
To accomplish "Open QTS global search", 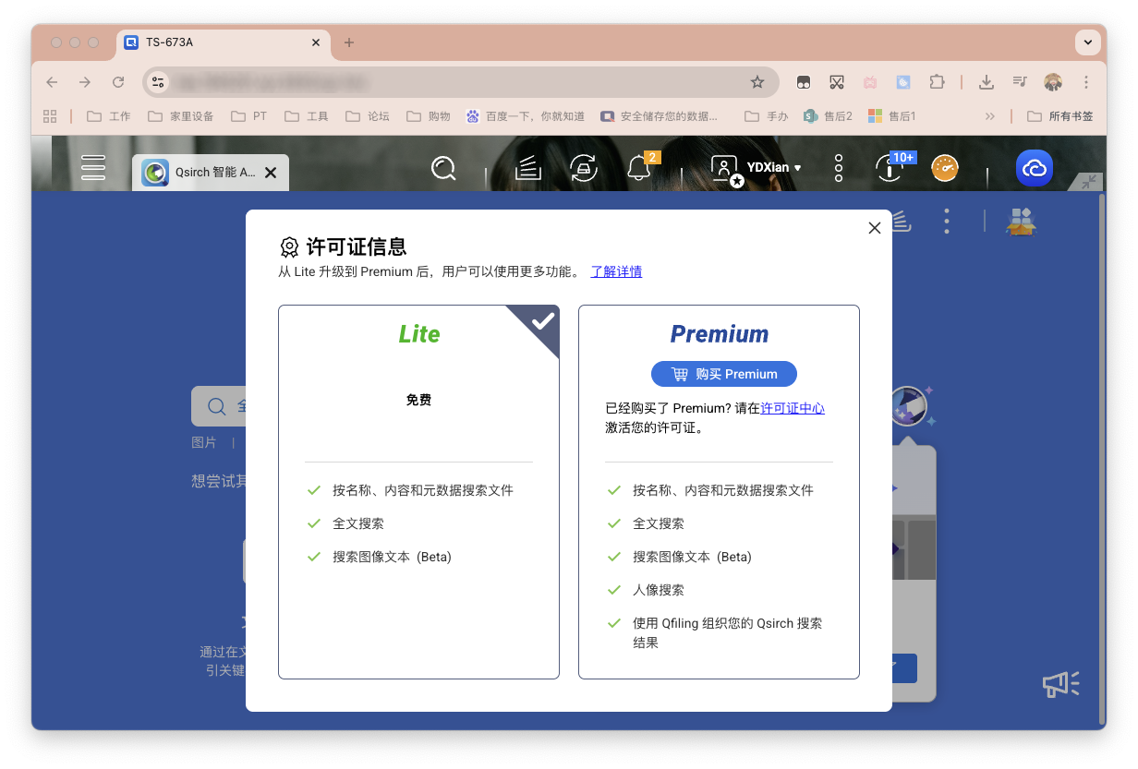I will pos(443,168).
